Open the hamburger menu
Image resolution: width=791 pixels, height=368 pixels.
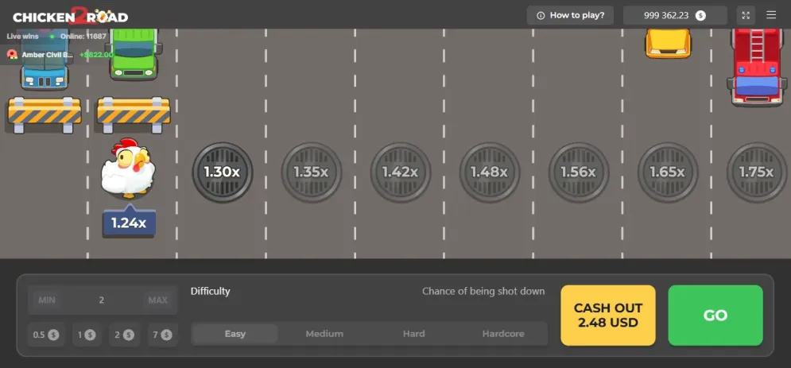point(771,15)
